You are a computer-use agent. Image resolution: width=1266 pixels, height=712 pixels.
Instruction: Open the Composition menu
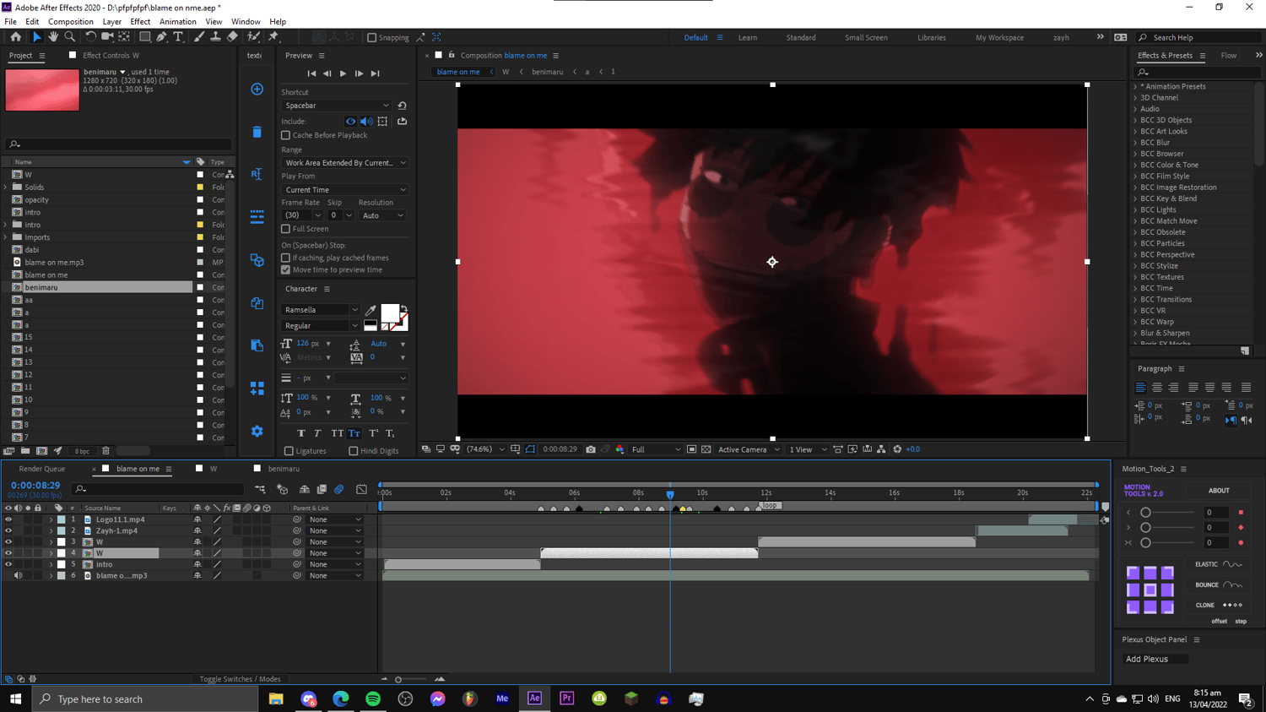71,22
